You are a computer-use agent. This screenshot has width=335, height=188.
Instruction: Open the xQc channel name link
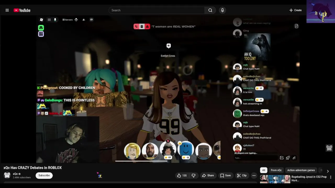coord(15,174)
